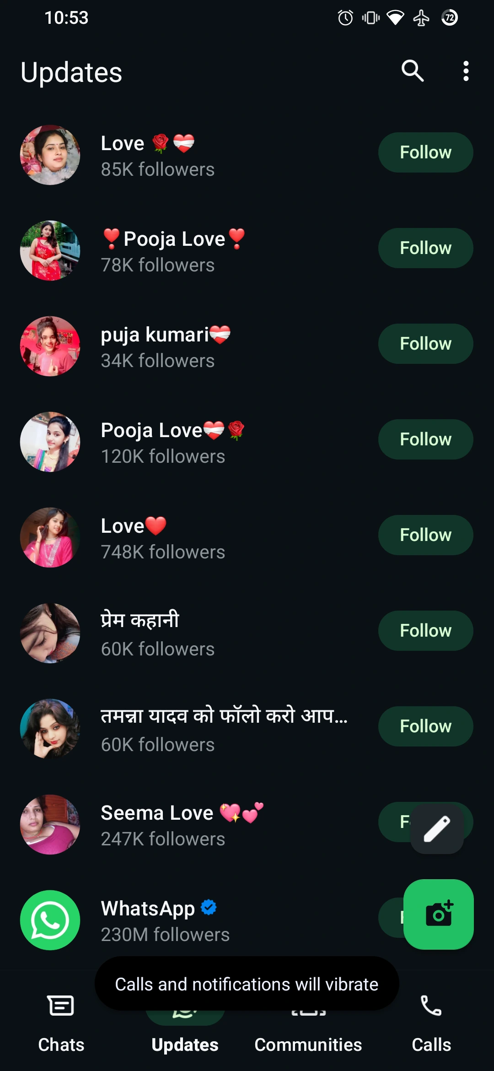This screenshot has width=494, height=1071.
Task: Follow the Pooja Love 120K channel
Action: [x=425, y=439]
